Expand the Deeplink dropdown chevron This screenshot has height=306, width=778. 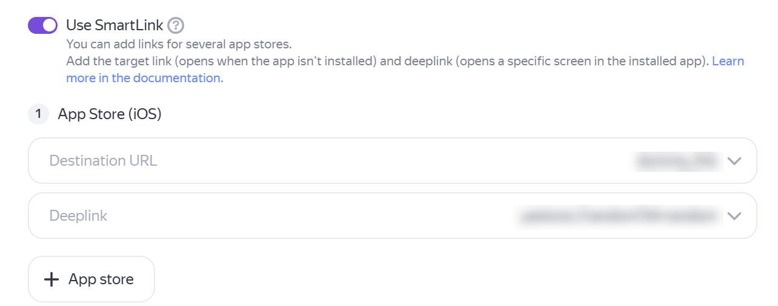[x=734, y=216]
